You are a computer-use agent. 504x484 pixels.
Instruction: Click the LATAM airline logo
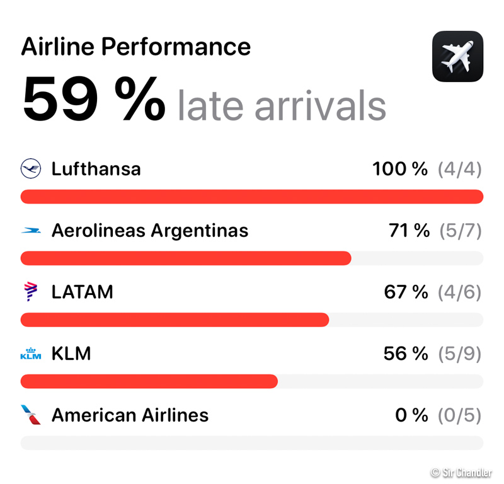[x=30, y=292]
